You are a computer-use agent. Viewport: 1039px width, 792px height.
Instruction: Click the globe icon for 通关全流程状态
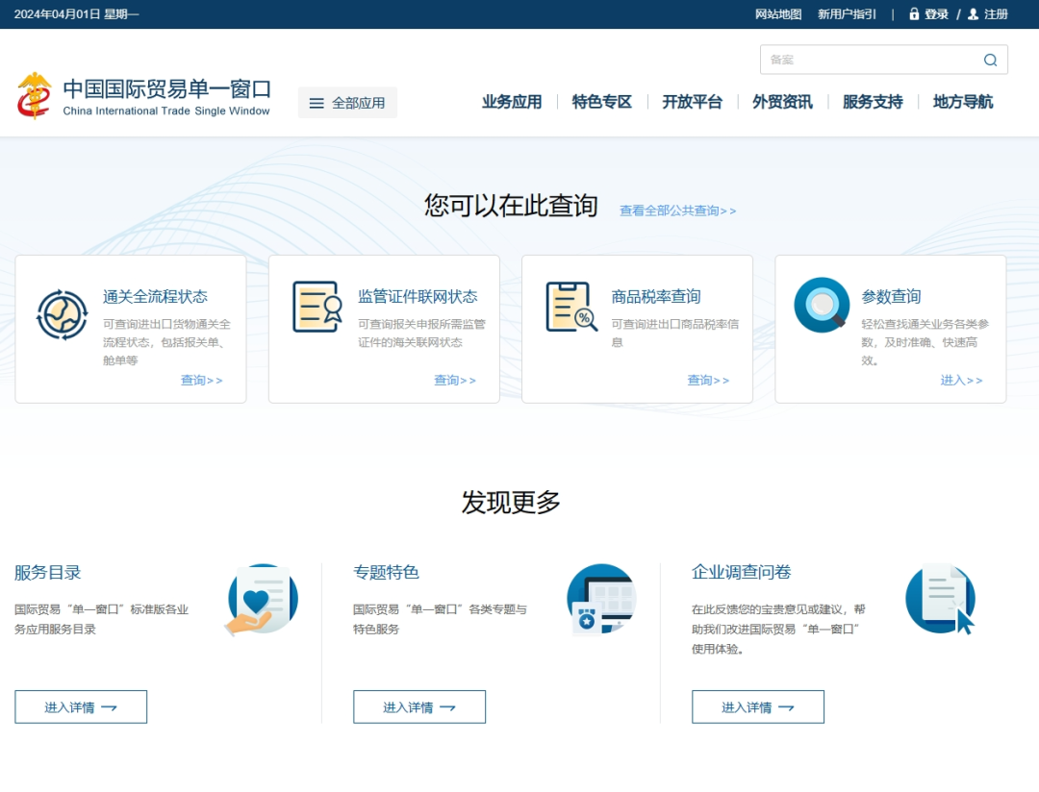coord(62,314)
